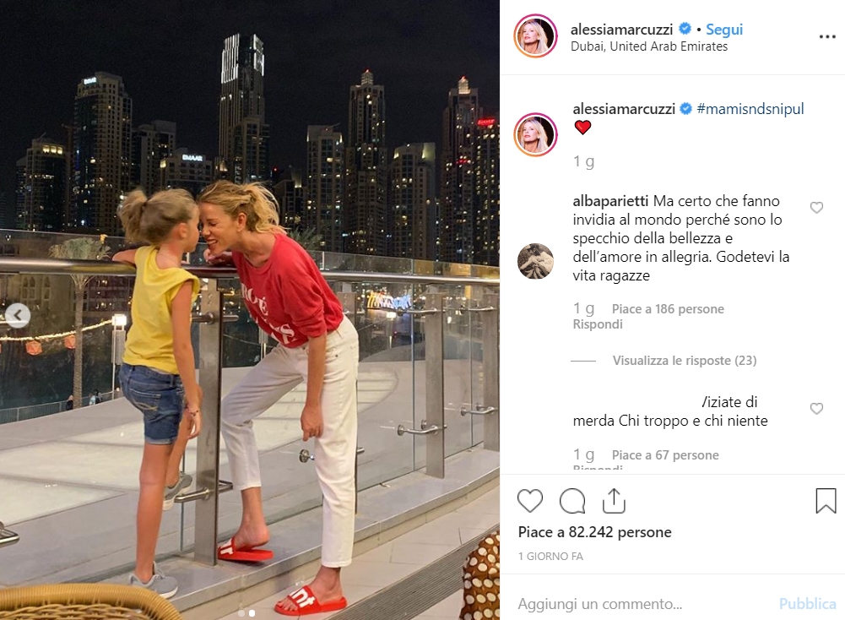Viewport: 845px width, 620px height.
Task: Publish comment with Pubblica button
Action: point(807,603)
